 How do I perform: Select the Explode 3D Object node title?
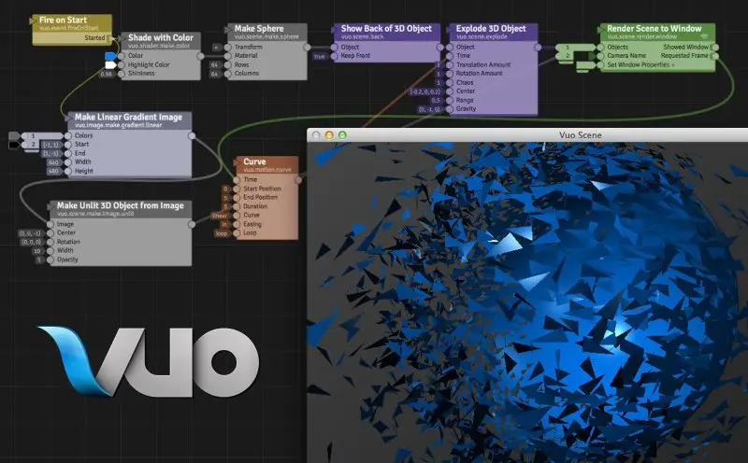(x=491, y=29)
